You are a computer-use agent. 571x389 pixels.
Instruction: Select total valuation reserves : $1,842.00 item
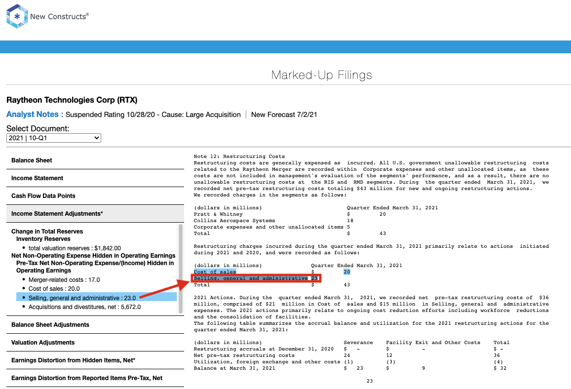(x=75, y=248)
